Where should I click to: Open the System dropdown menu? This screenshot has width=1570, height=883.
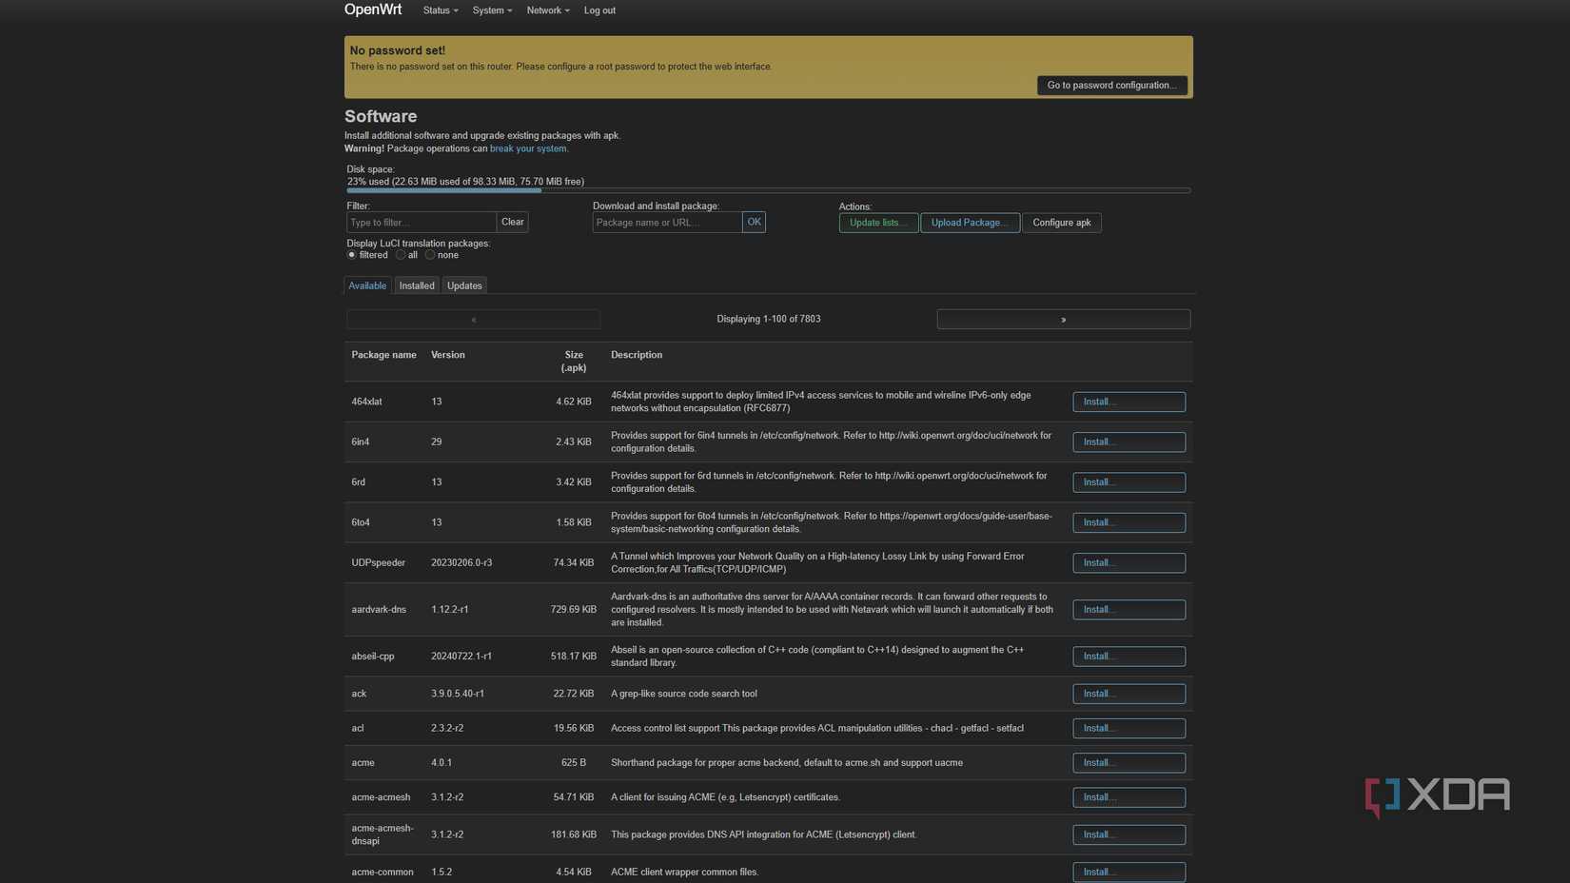point(492,10)
